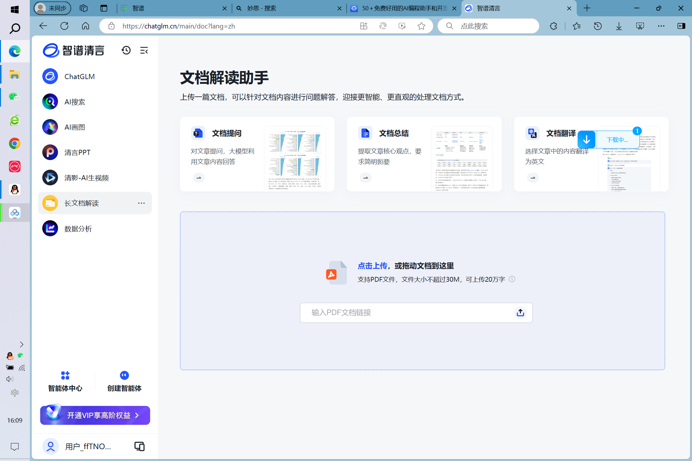Click the info icon beside the 20万字 limit
This screenshot has width=692, height=461.
pos(512,279)
